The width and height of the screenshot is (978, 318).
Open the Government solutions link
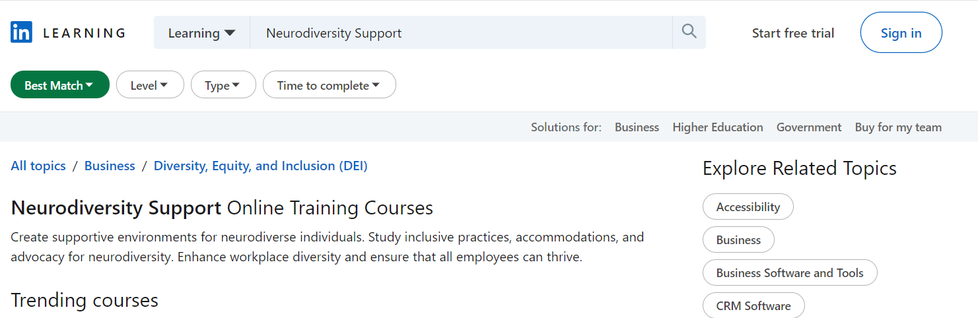[x=809, y=127]
